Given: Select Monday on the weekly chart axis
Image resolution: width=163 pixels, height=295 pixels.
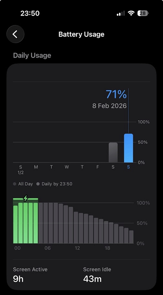Looking at the screenshot, I should point(36,167).
